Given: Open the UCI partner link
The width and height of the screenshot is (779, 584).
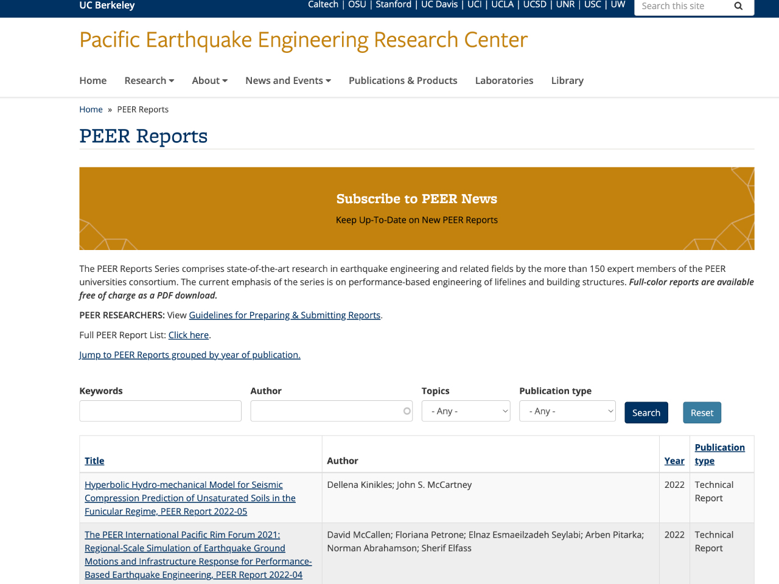Looking at the screenshot, I should point(475,5).
